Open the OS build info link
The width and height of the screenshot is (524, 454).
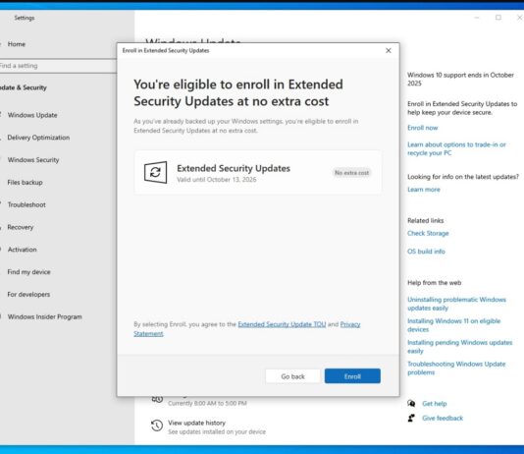[x=426, y=252]
